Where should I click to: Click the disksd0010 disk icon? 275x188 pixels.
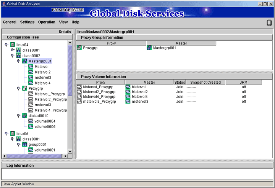pyautogui.click(x=25, y=115)
